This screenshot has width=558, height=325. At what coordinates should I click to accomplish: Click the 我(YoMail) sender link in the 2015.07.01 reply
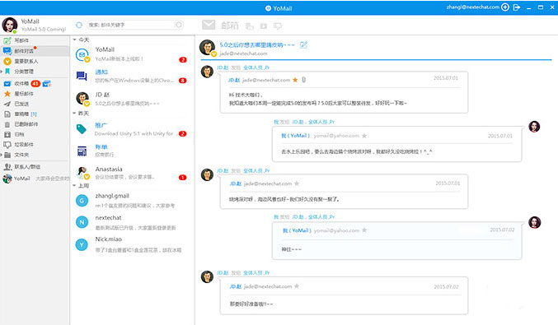[296, 136]
